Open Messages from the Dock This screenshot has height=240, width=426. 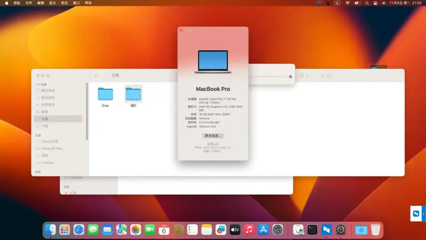coord(93,230)
